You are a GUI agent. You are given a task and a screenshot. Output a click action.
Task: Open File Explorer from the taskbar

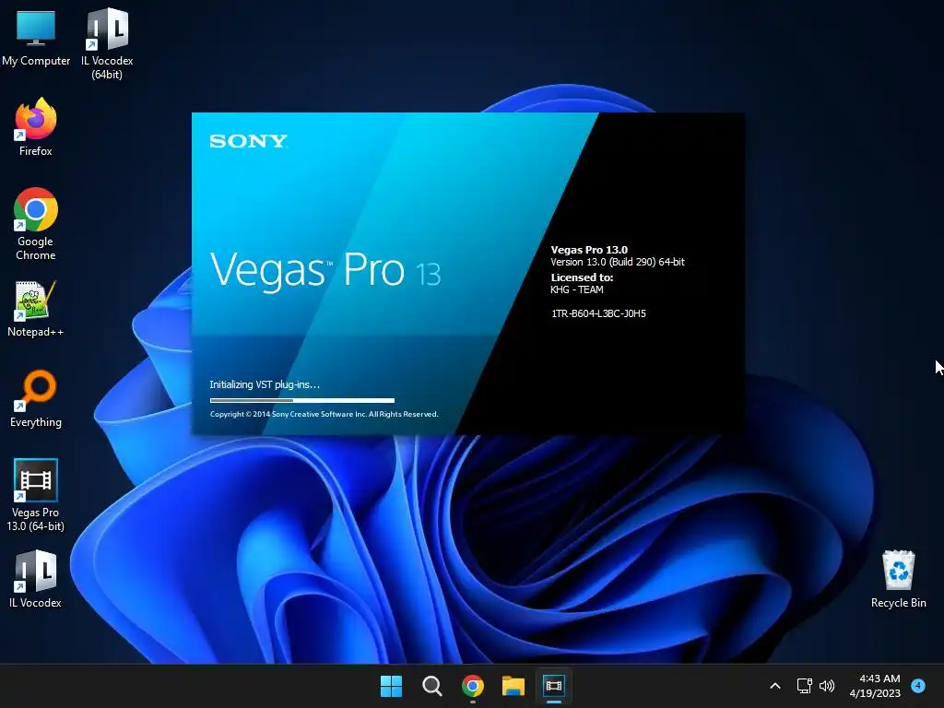click(x=513, y=686)
